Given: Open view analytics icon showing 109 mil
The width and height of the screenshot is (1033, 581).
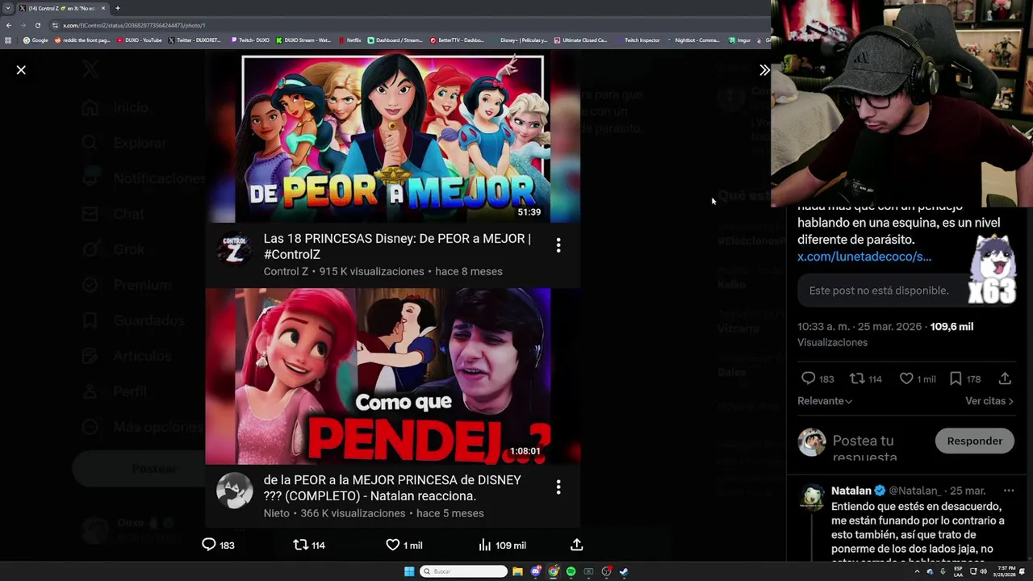Looking at the screenshot, I should click(x=484, y=545).
